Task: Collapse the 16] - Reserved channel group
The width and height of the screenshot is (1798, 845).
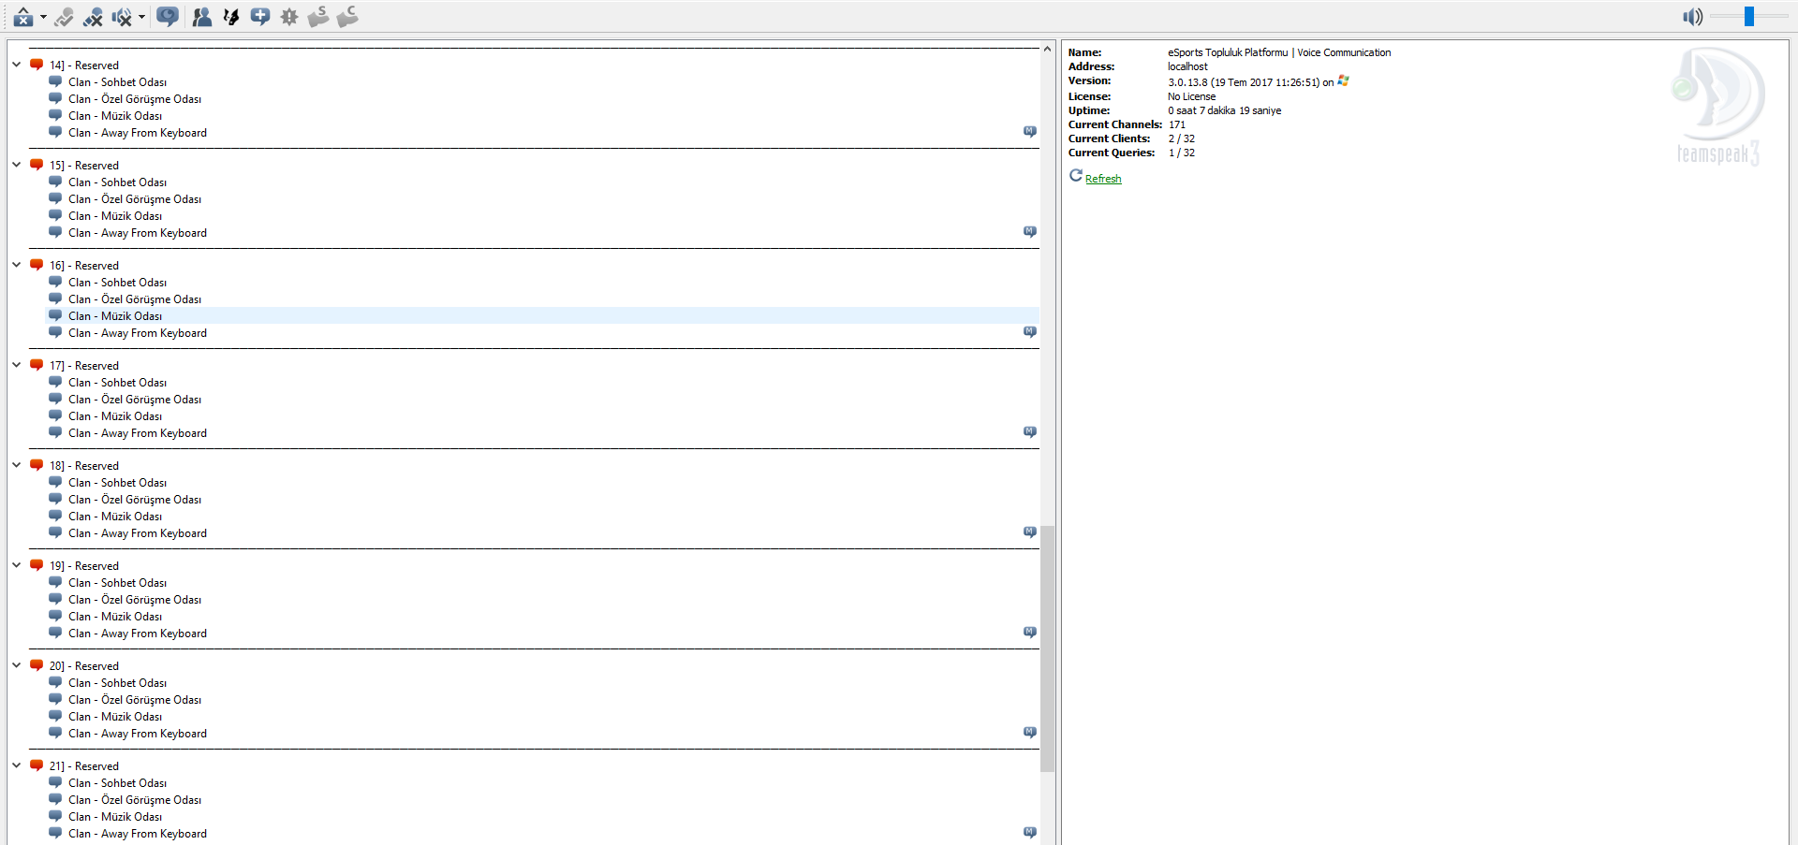Action: click(16, 265)
